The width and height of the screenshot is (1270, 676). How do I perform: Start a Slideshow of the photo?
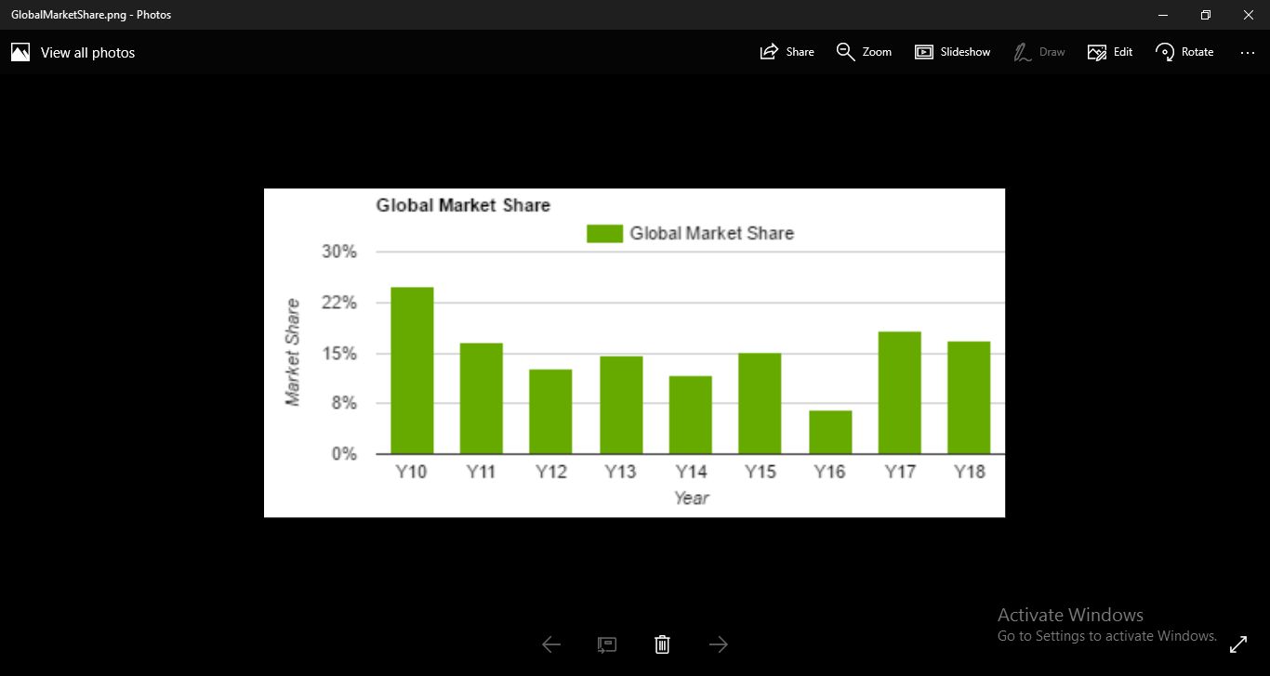coord(952,52)
